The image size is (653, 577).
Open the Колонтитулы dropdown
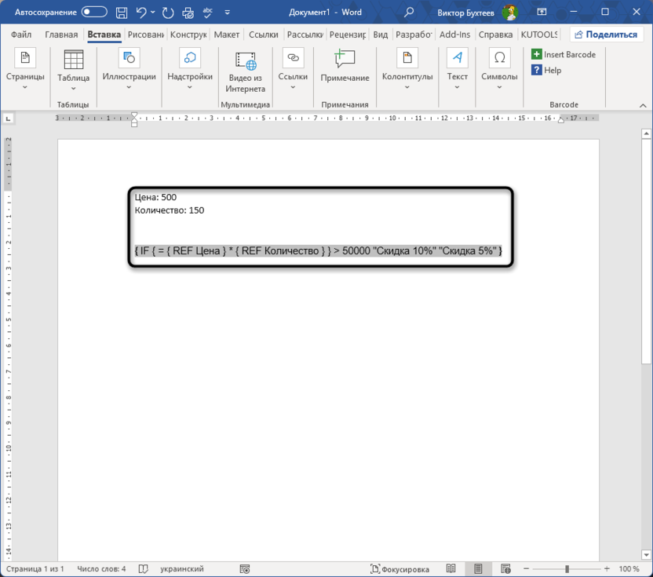pos(407,69)
